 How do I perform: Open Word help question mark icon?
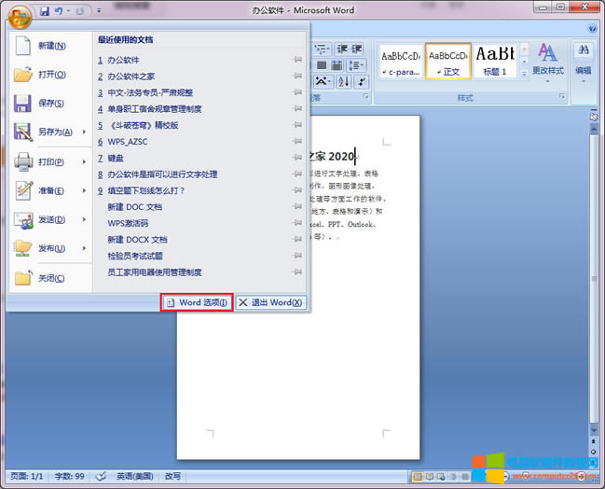coord(591,29)
